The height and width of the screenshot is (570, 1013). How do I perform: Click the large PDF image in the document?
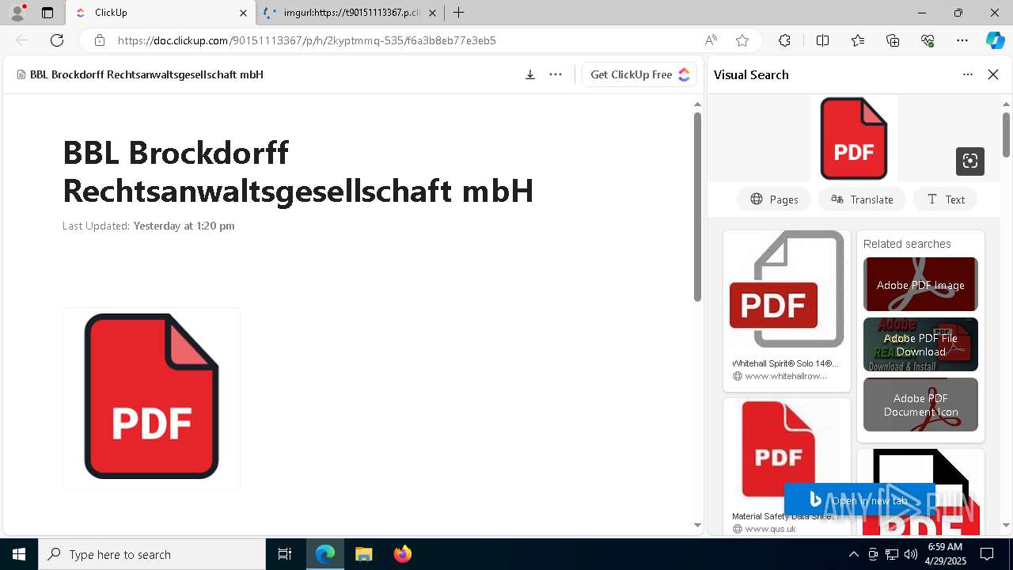pos(151,397)
